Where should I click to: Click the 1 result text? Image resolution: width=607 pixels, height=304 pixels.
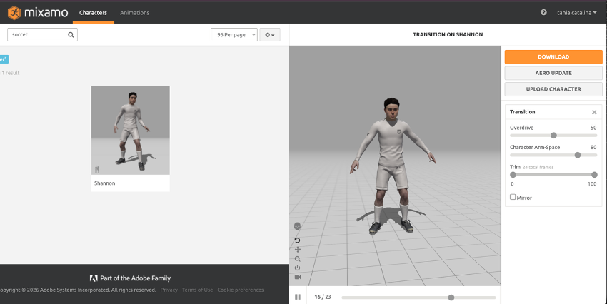coord(11,73)
